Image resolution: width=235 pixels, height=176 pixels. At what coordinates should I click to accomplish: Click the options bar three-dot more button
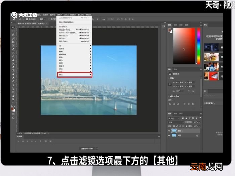(x=103, y=19)
